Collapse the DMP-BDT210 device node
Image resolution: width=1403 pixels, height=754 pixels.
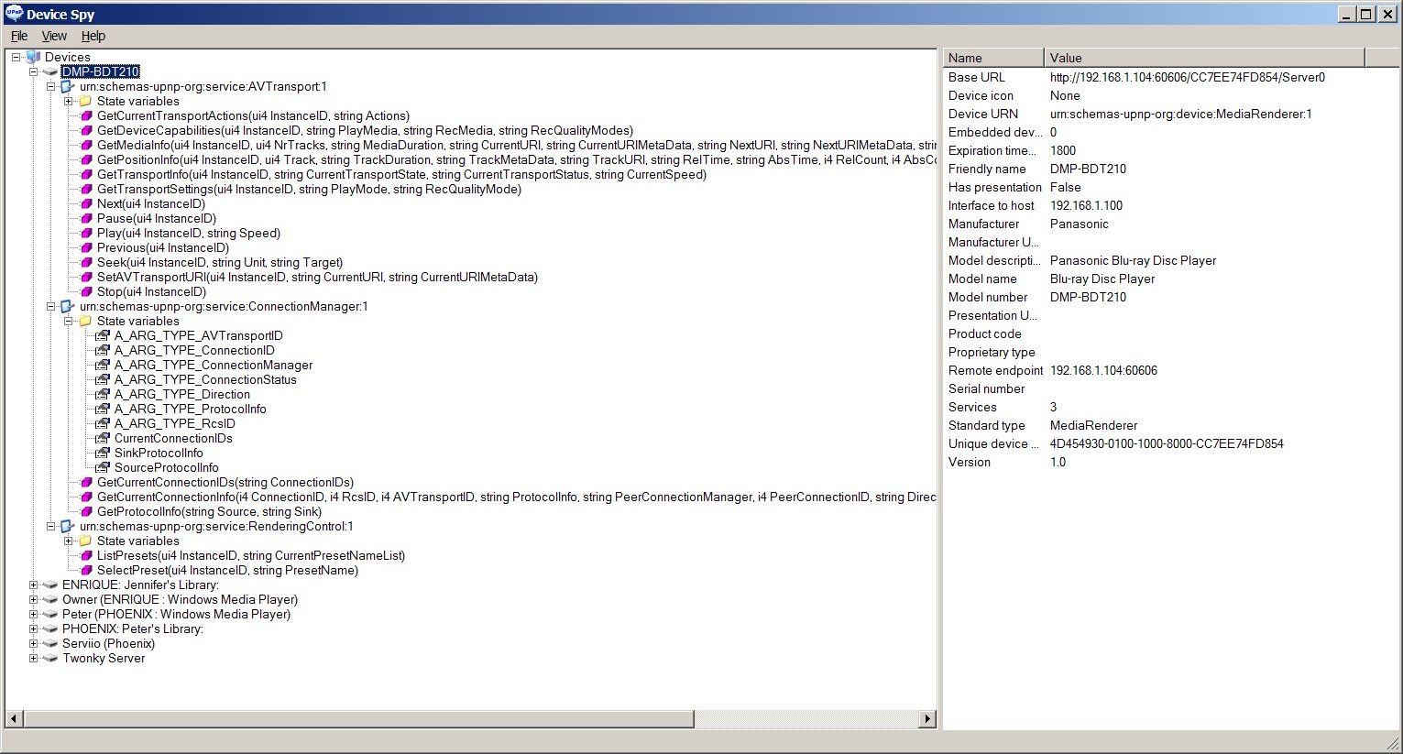pos(34,72)
